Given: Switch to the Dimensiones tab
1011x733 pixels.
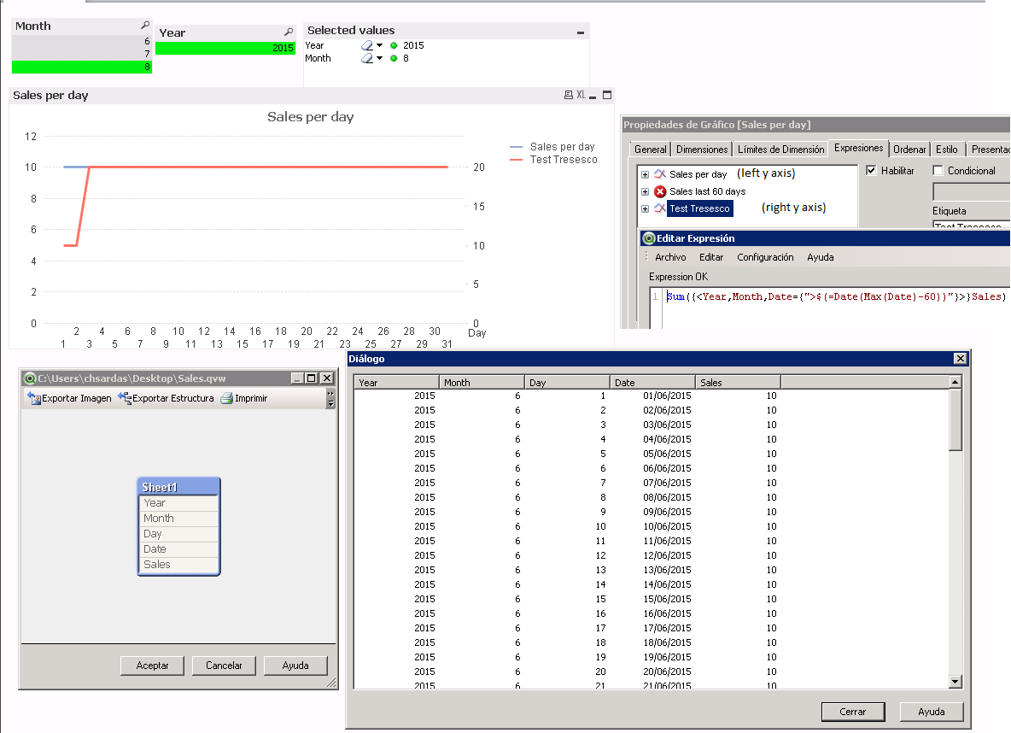Looking at the screenshot, I should pyautogui.click(x=701, y=150).
